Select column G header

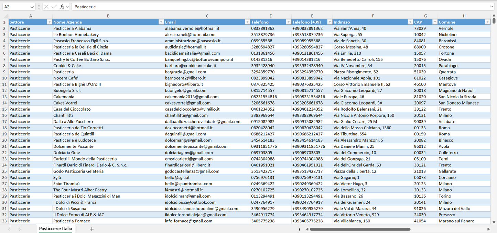click(x=425, y=16)
